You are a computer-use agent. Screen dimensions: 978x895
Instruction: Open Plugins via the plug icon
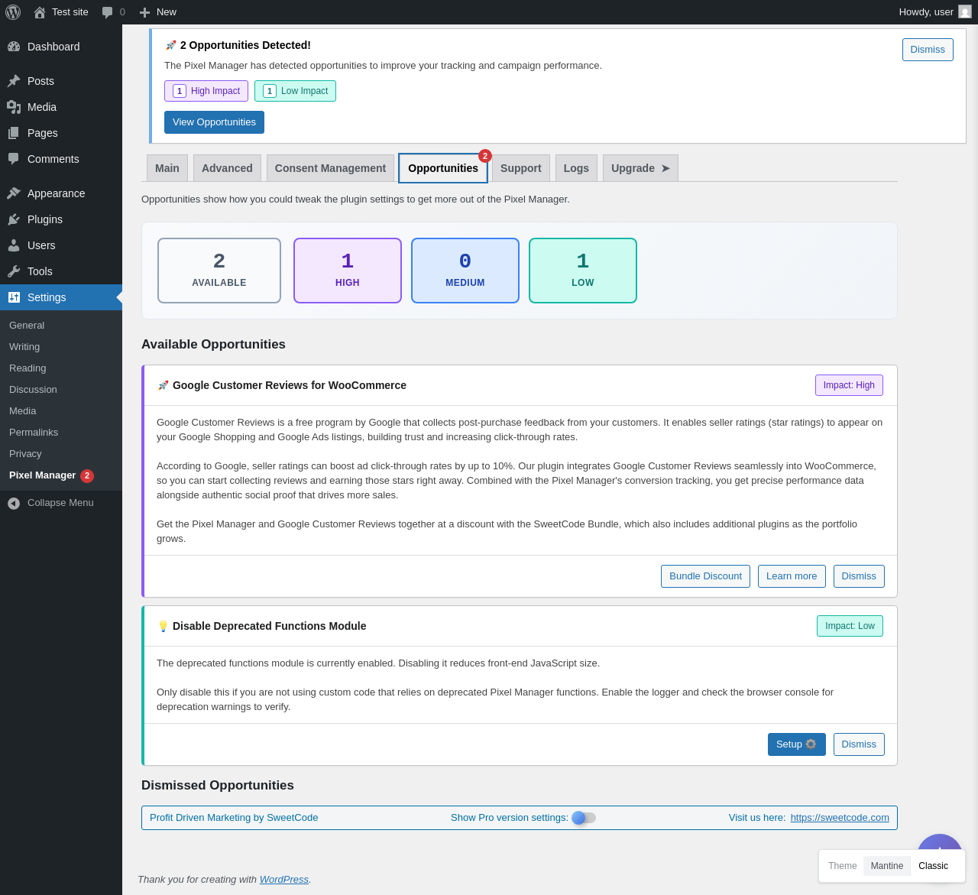pyautogui.click(x=14, y=219)
